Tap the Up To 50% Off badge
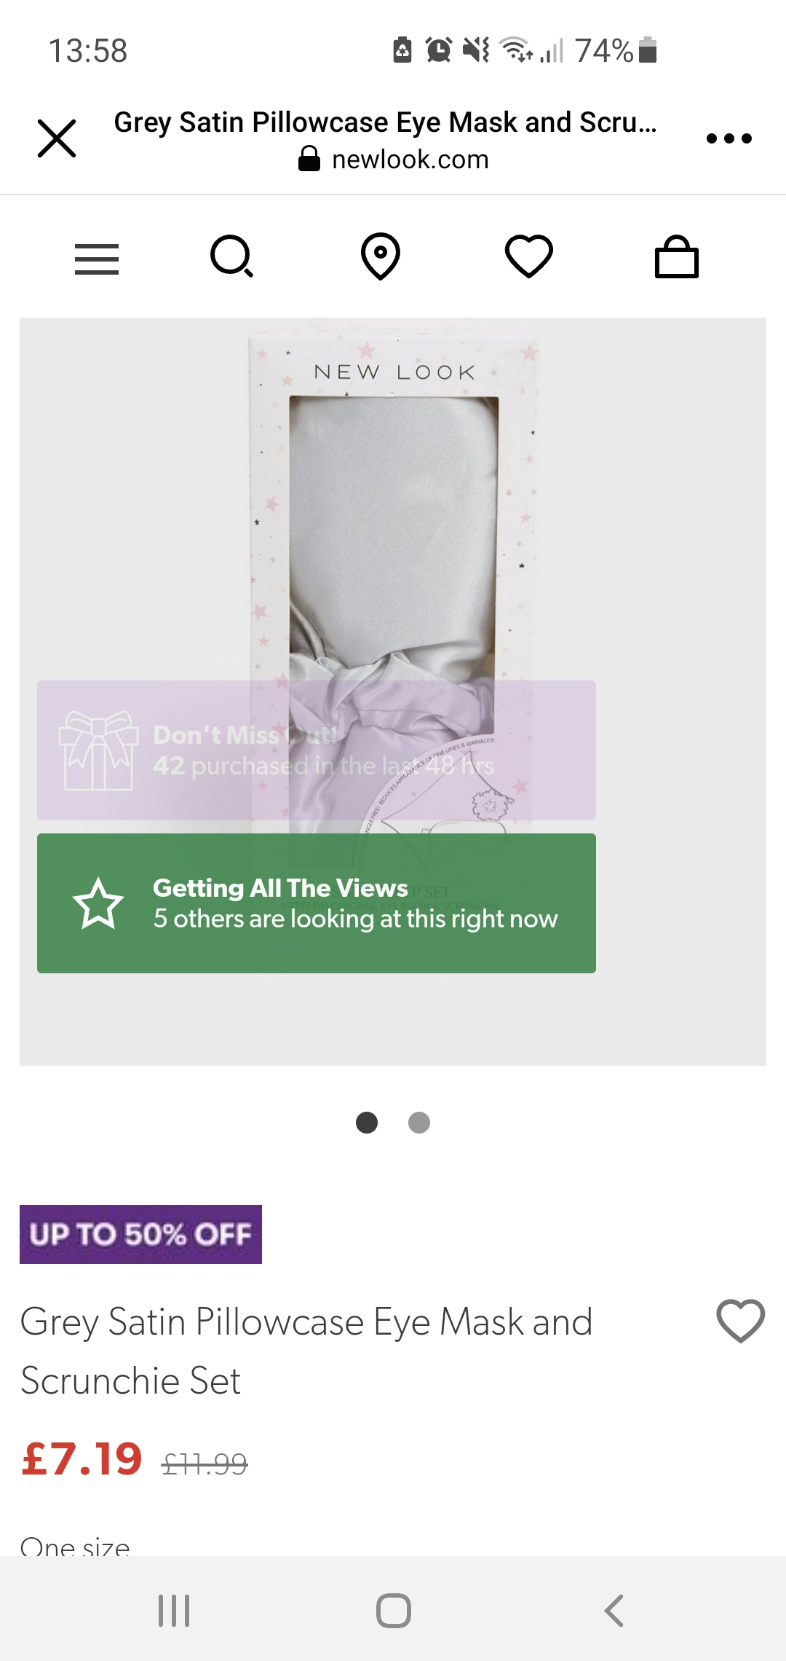 (x=140, y=1234)
